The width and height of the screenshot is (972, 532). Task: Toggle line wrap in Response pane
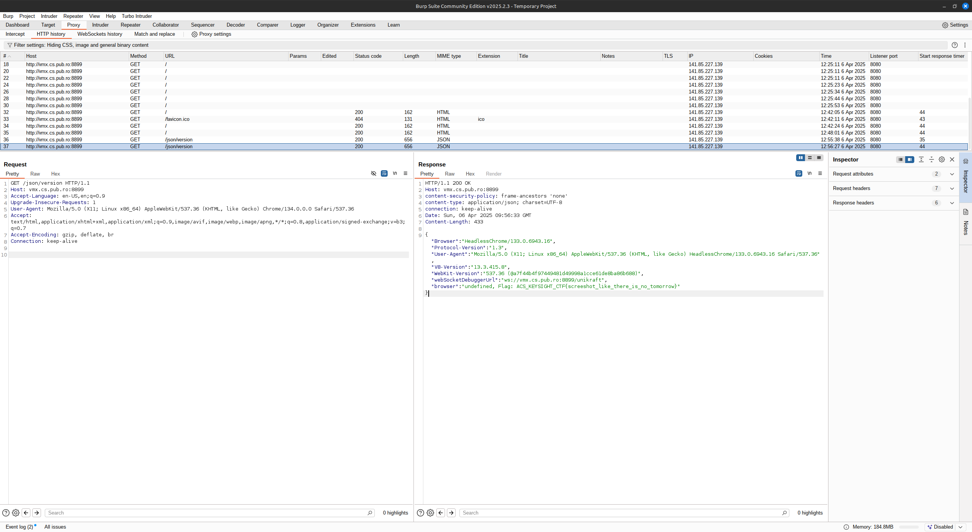click(x=799, y=173)
